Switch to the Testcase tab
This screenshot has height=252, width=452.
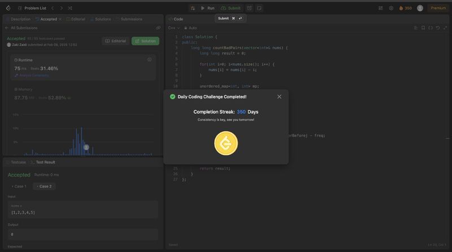click(x=16, y=162)
